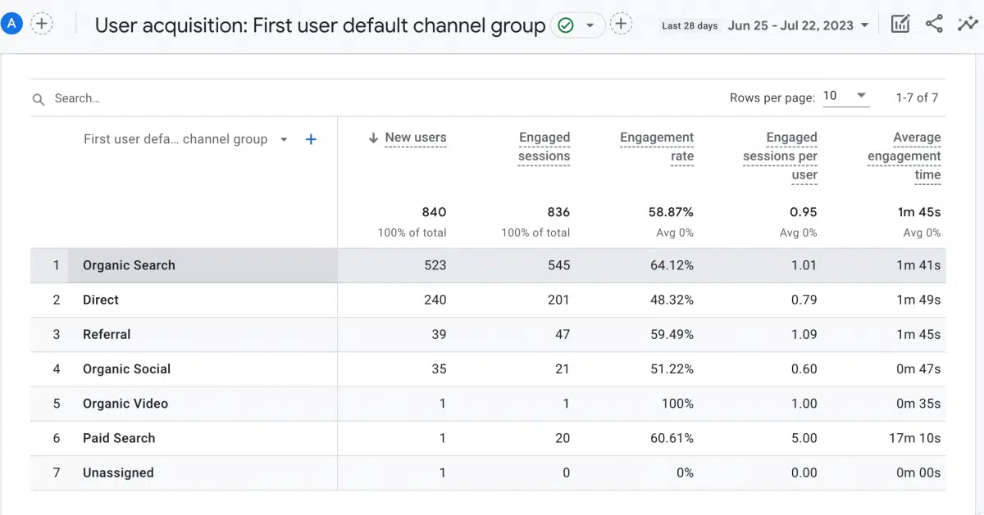
Task: Click the magnifier search icon
Action: 38,99
